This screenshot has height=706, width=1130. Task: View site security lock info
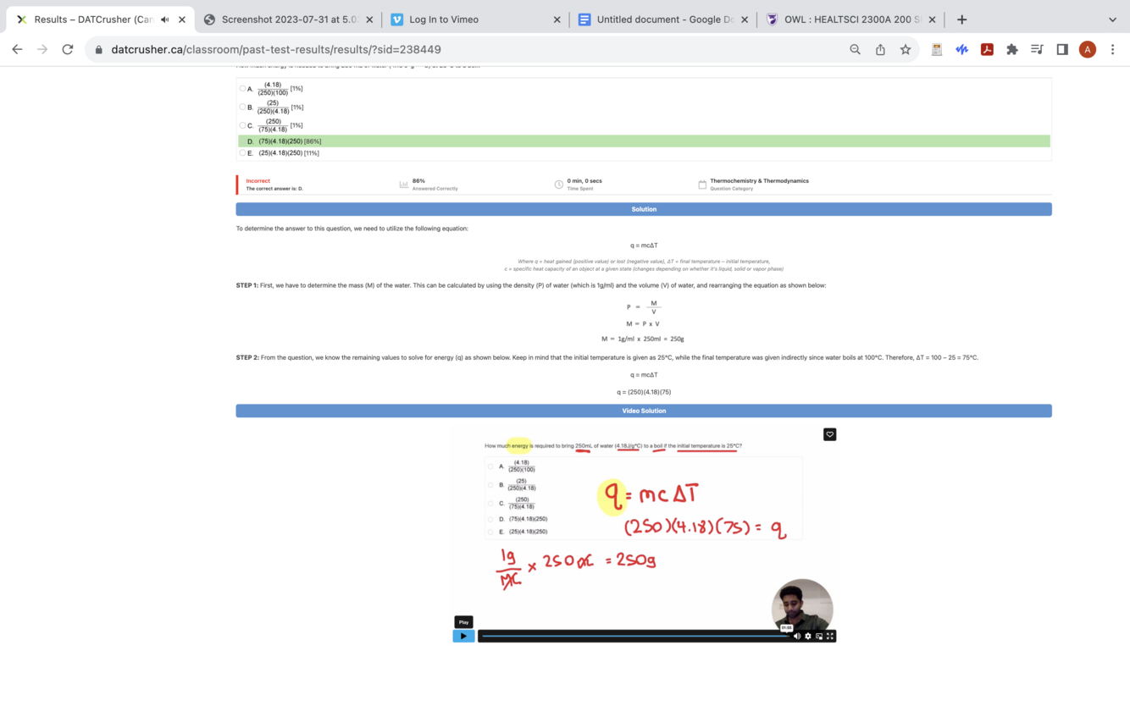pyautogui.click(x=99, y=49)
